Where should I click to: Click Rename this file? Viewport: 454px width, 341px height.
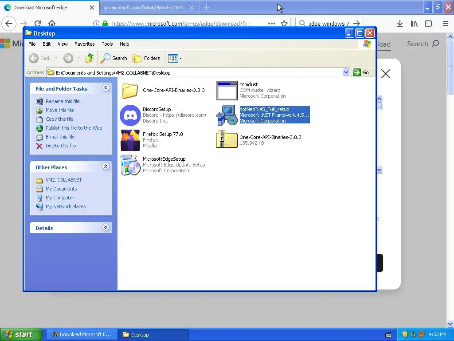58,101
